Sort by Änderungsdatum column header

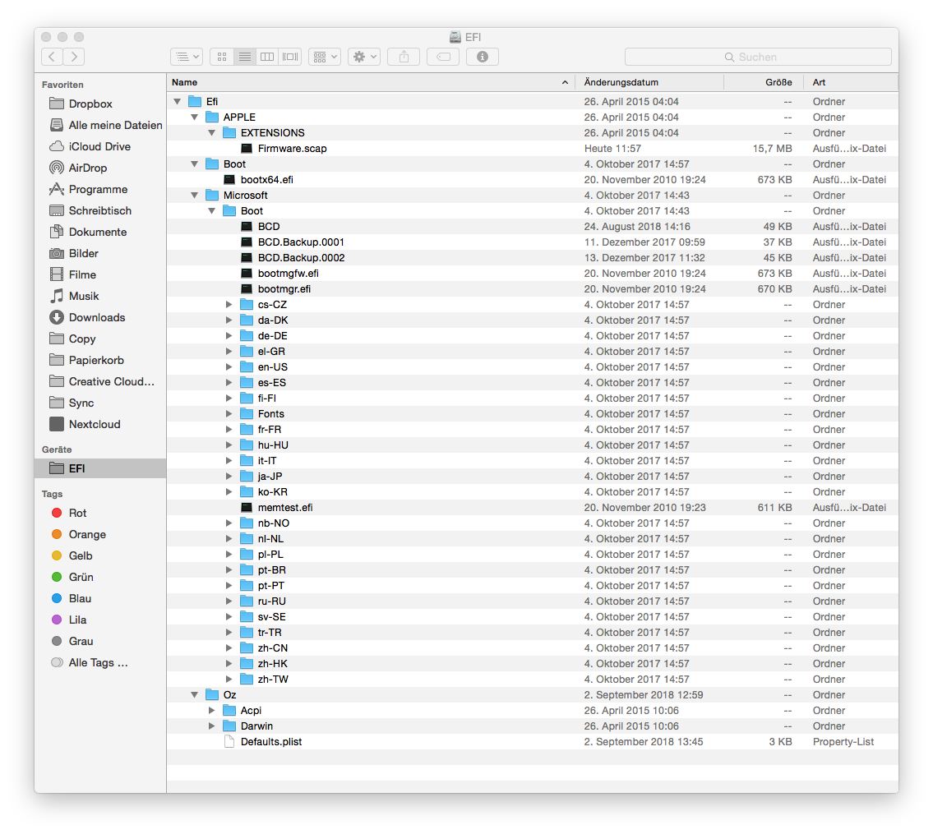pos(621,82)
